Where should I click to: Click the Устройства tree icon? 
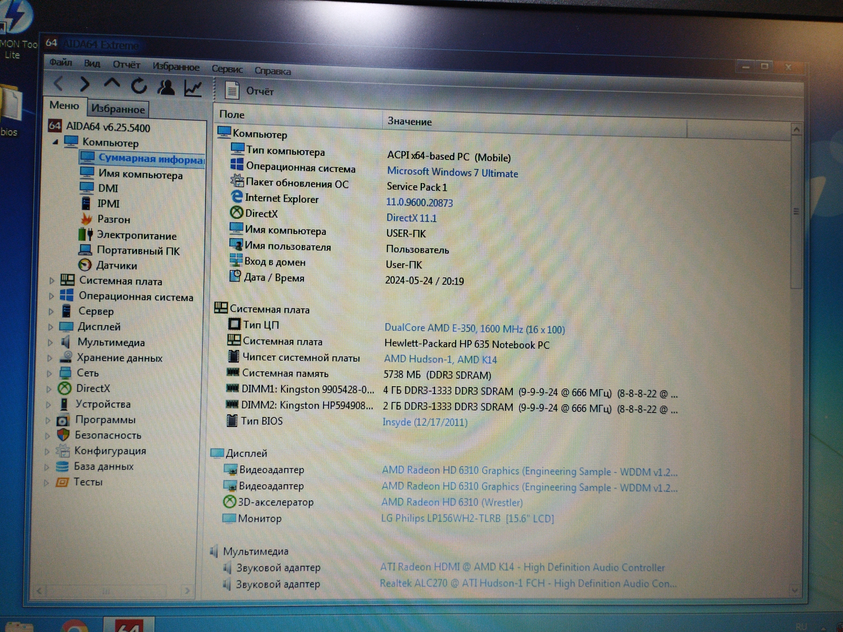point(64,404)
